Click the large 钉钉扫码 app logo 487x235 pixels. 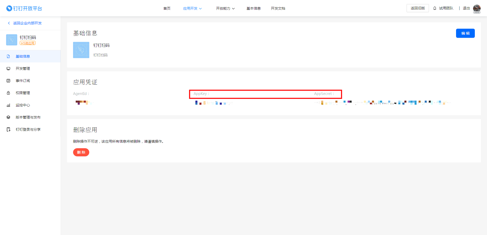point(81,50)
